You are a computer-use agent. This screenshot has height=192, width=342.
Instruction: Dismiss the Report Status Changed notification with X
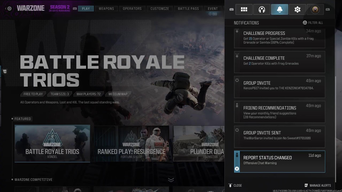[237, 169]
